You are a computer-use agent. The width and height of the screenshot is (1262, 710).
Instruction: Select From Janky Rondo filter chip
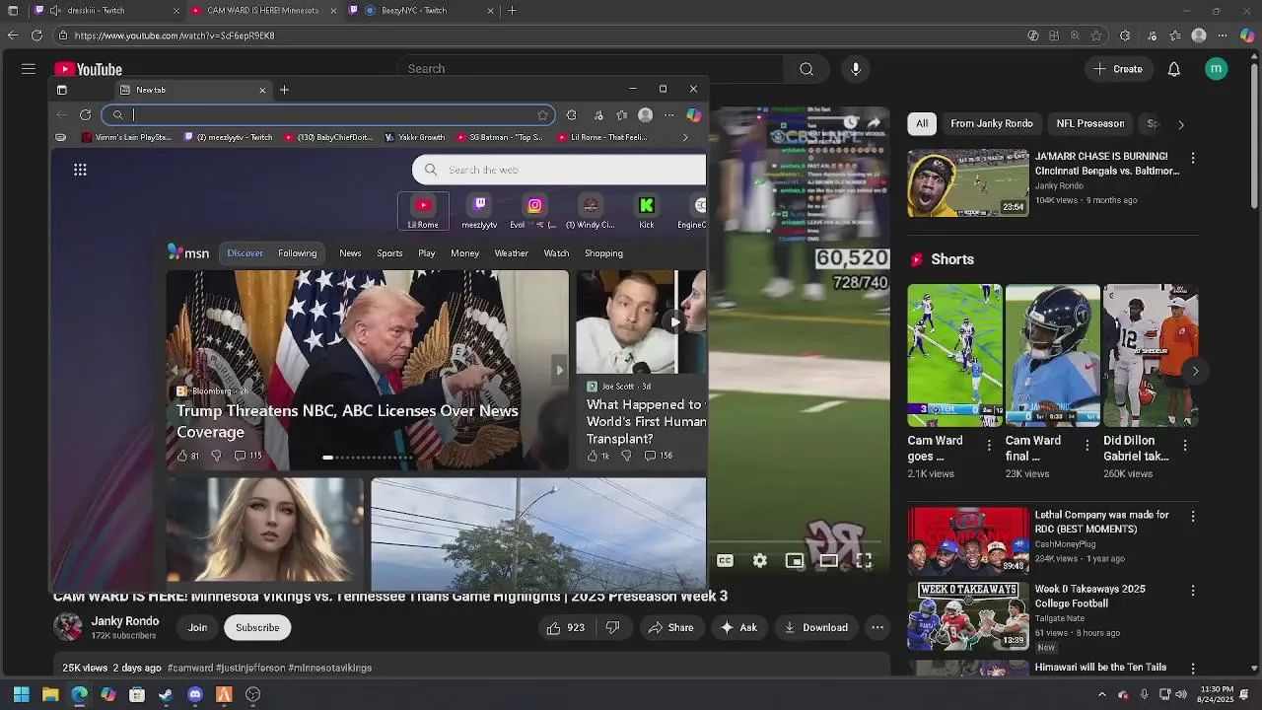point(992,123)
